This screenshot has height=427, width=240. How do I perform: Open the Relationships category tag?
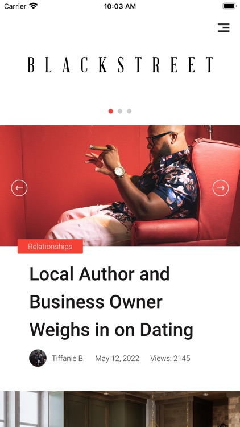click(51, 247)
